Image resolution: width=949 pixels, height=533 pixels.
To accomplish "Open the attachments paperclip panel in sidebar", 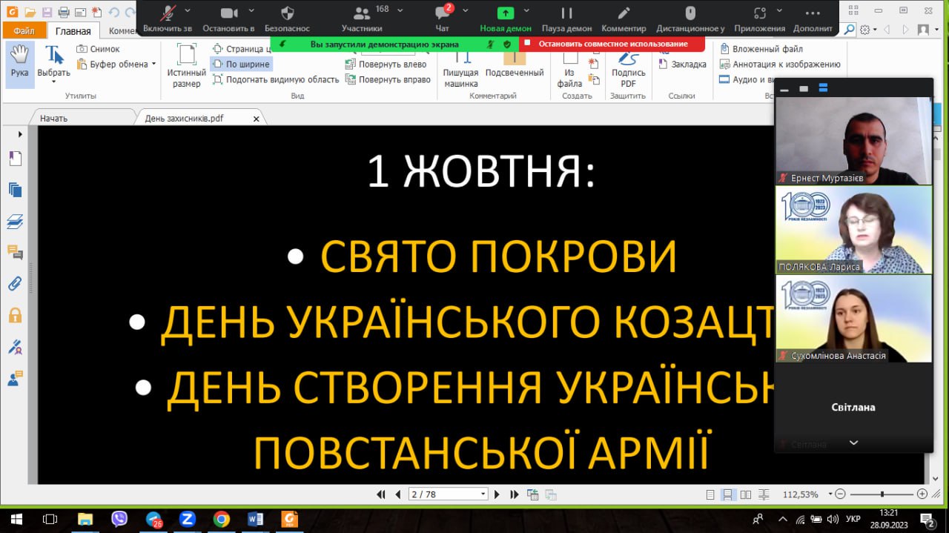I will pyautogui.click(x=15, y=283).
